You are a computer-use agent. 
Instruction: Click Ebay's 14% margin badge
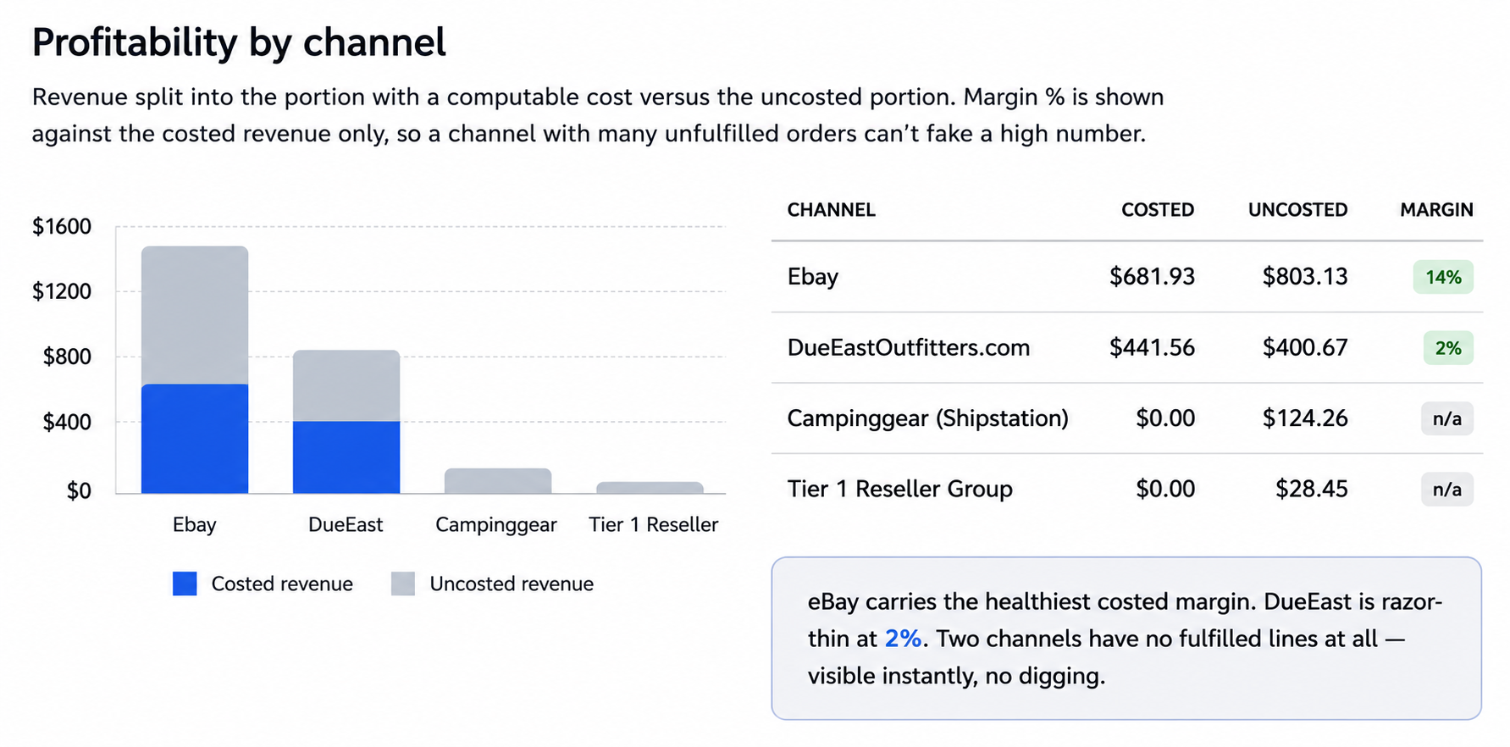click(1443, 277)
